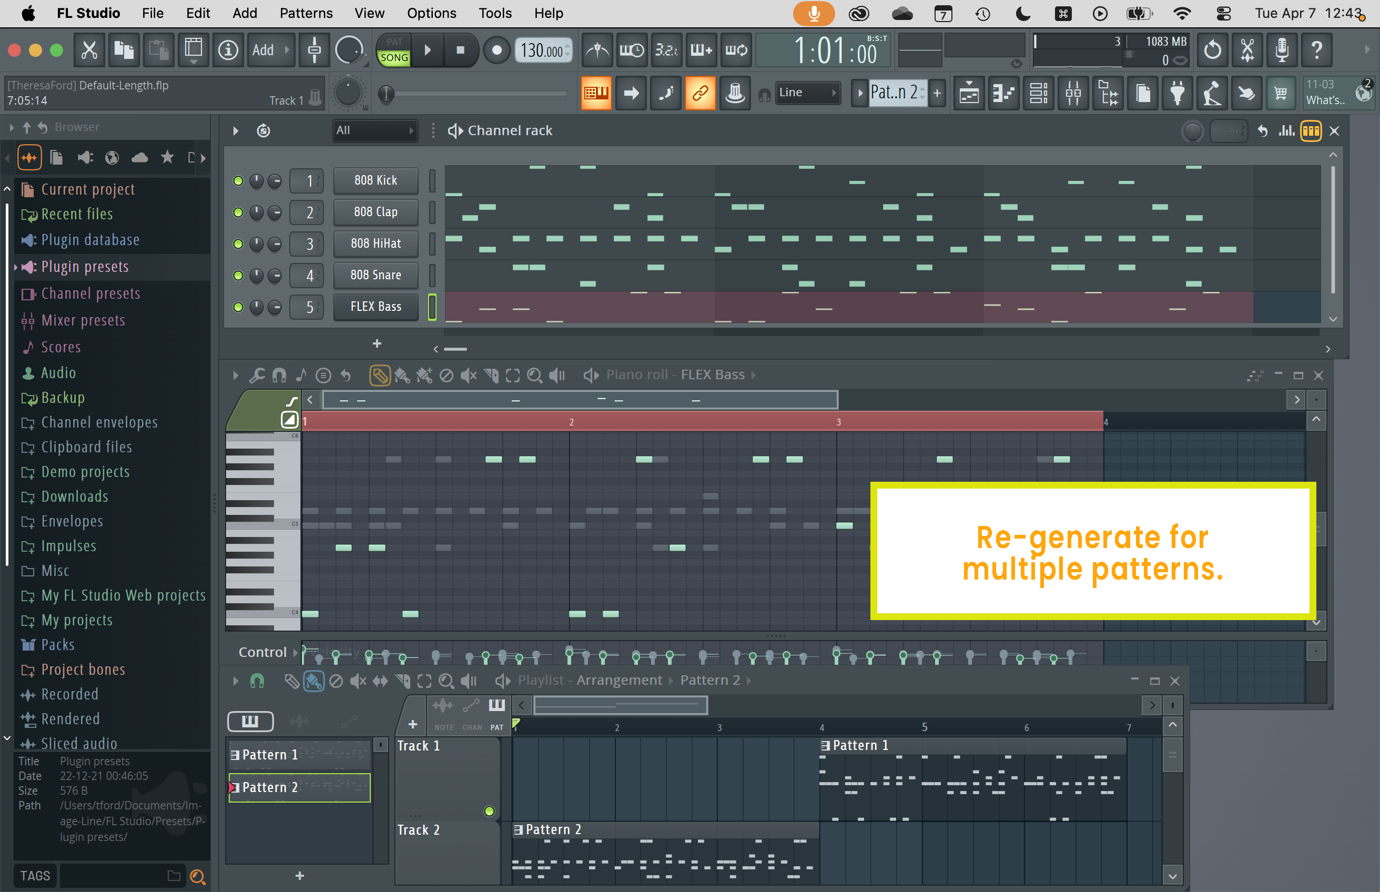Click the Channel rack step/piano view icon
Image resolution: width=1380 pixels, height=892 pixels.
(1311, 131)
